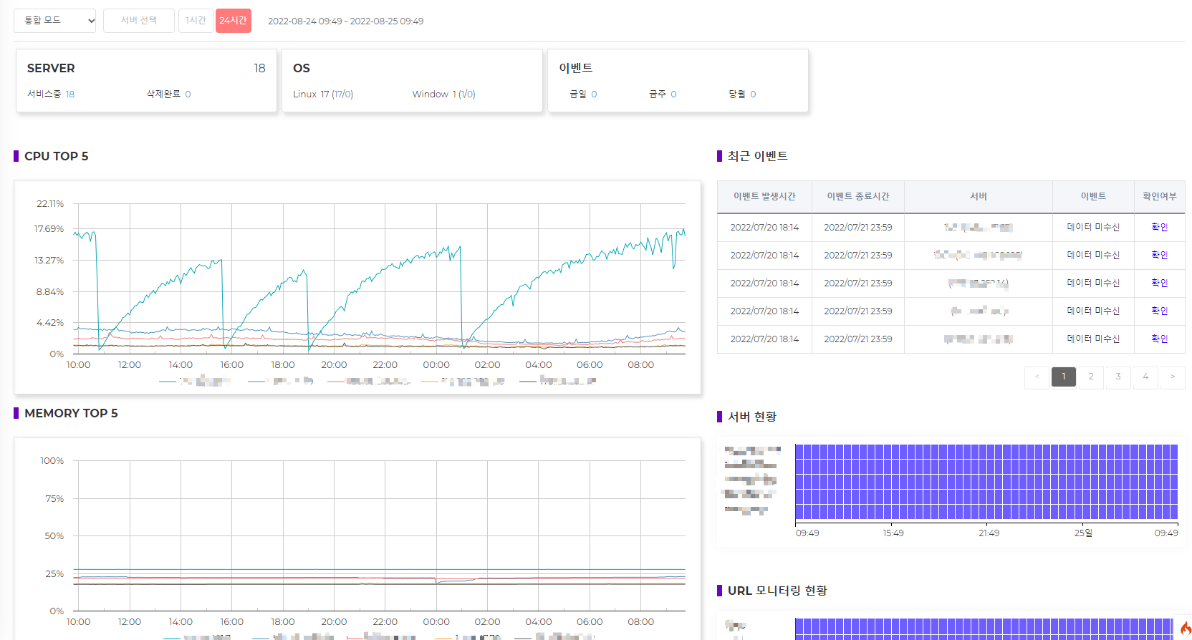Click the 서버 선택 button
This screenshot has width=1192, height=640.
[139, 21]
